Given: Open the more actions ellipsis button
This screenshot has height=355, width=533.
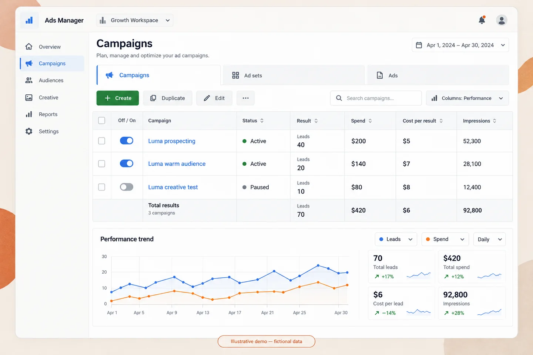Looking at the screenshot, I should pos(246,98).
